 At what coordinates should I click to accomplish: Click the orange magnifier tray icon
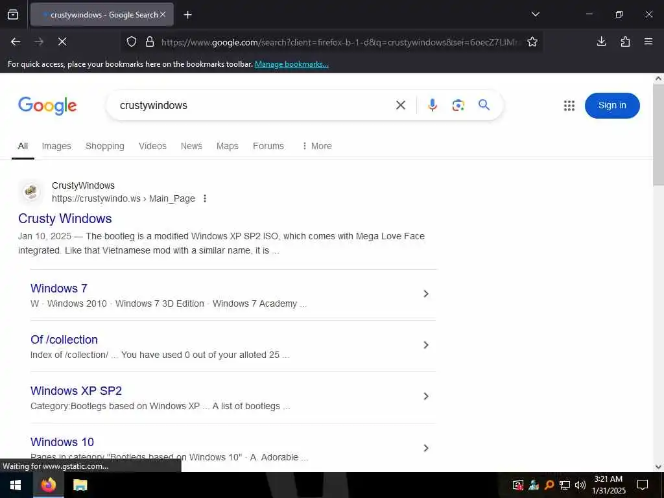tap(549, 485)
